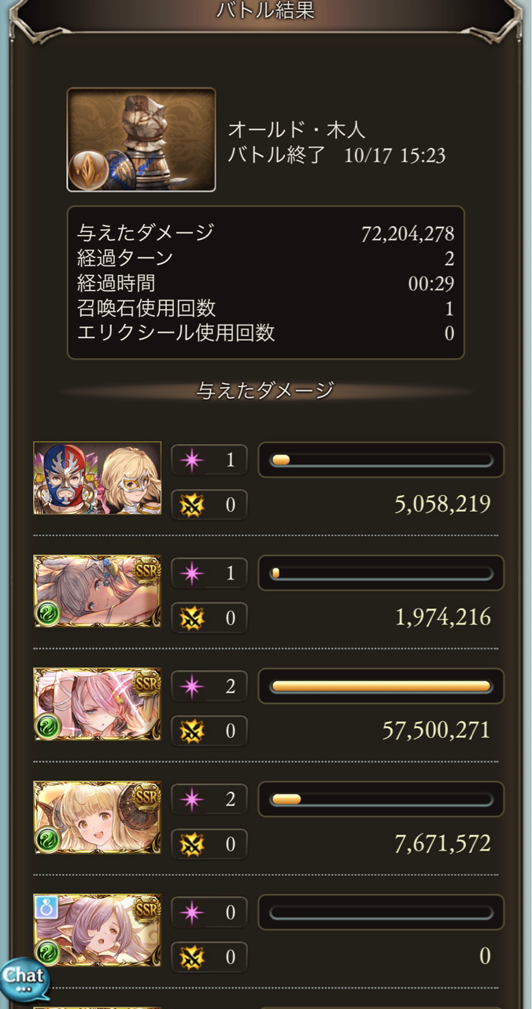Select the blonde horned SSR character portrait
This screenshot has height=1009, width=532.
97,817
